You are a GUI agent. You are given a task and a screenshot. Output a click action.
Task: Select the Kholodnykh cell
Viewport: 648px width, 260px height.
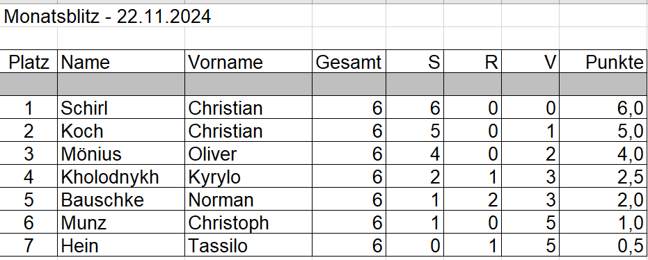pos(120,177)
